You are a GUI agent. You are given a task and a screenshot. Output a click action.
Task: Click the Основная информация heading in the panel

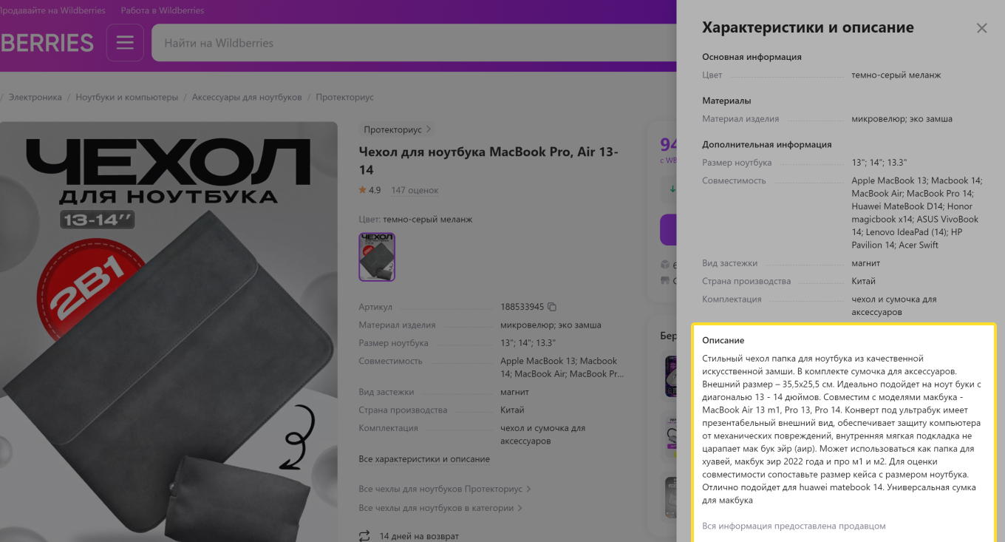pyautogui.click(x=752, y=57)
